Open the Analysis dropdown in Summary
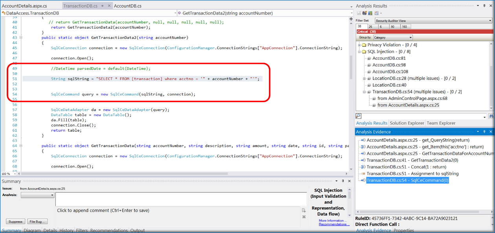Viewport: 495px width, 233px height. [x=37, y=195]
